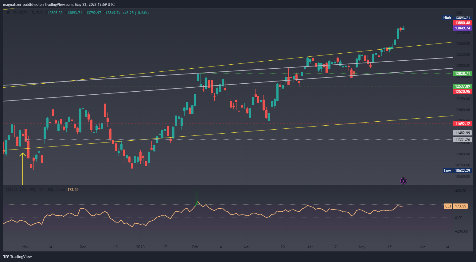Screen dimensions: 476x262
Task: Click the orange CCI value tag
Action: [x=456, y=206]
